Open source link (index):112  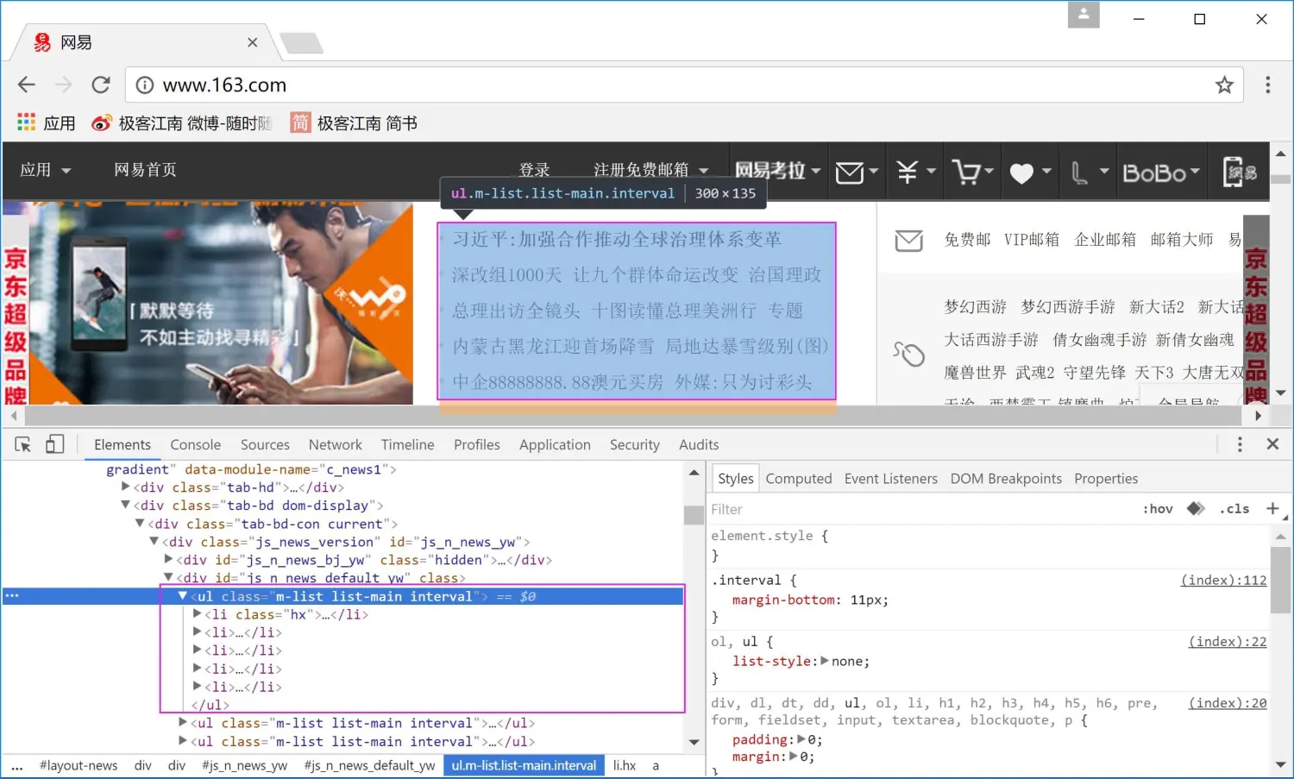coord(1223,581)
